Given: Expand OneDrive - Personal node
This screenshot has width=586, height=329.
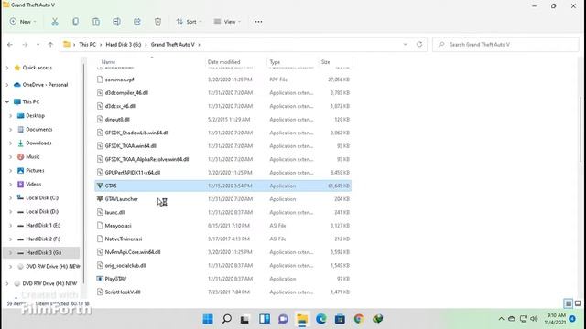Looking at the screenshot, I should coord(7,85).
